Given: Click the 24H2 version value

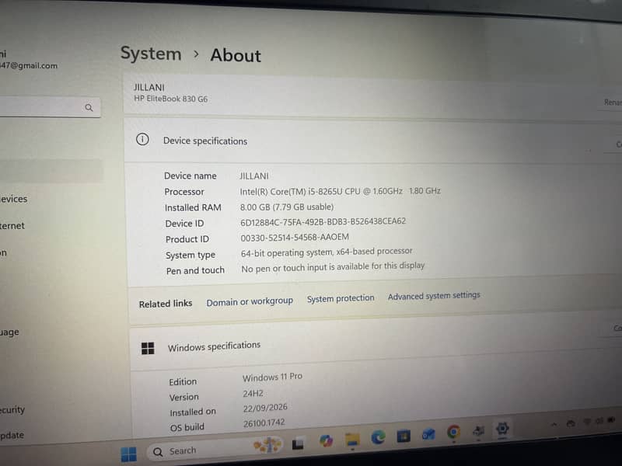Looking at the screenshot, I should coord(253,394).
